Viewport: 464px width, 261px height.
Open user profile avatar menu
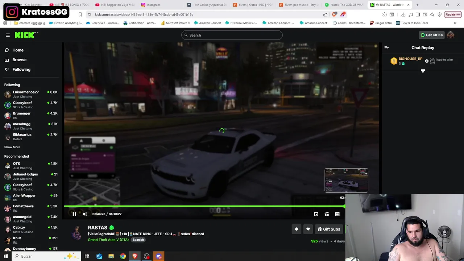451,35
